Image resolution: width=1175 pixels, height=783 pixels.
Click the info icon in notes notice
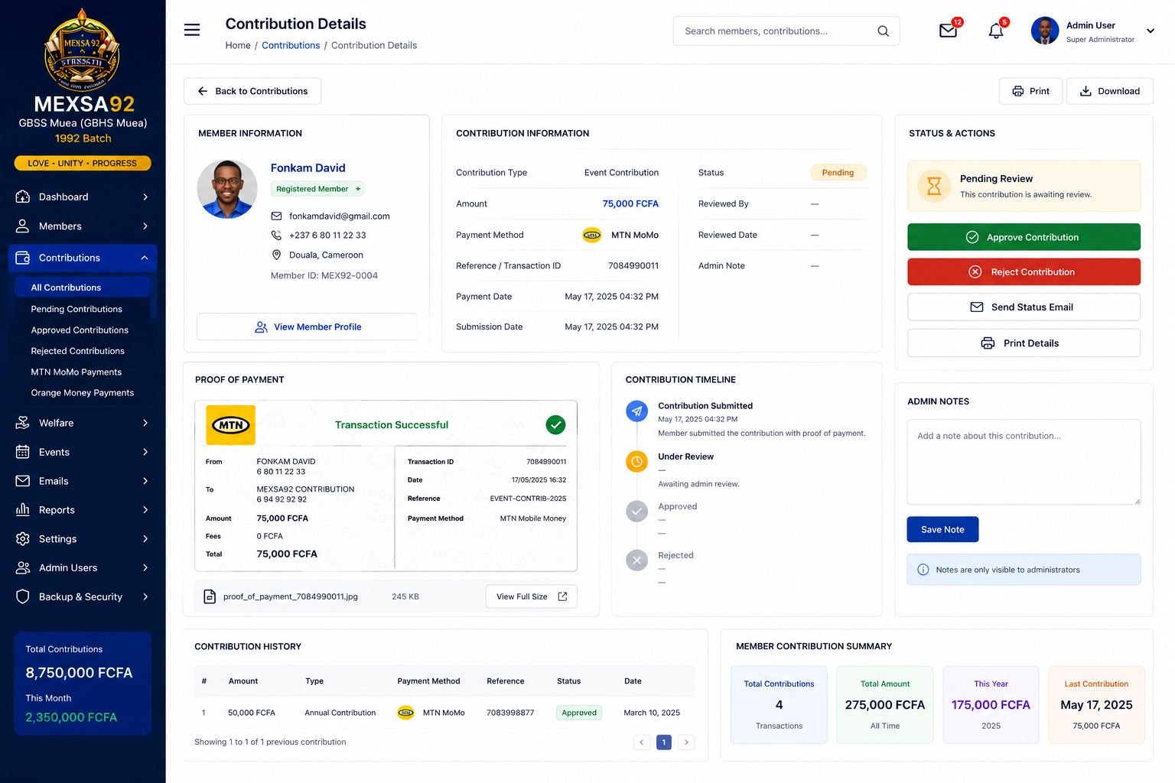pos(923,570)
